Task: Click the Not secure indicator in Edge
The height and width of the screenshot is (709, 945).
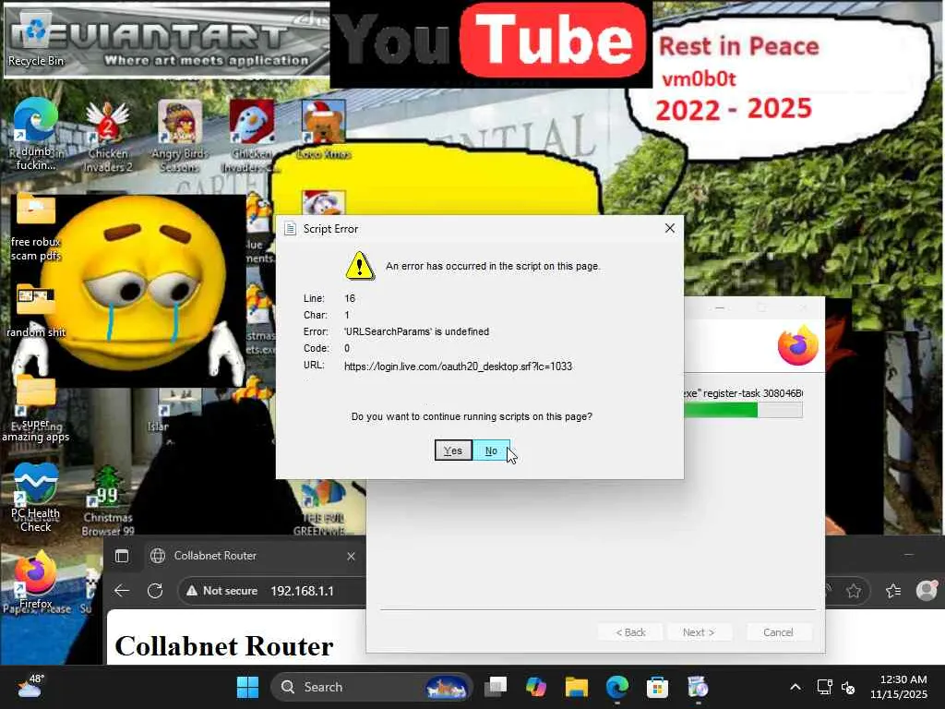Action: coord(221,591)
